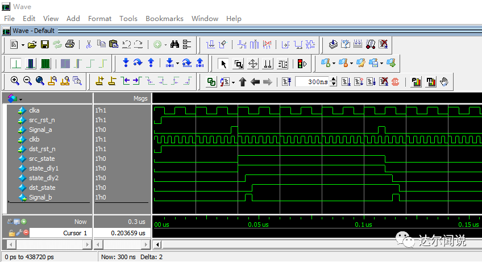Click the black up arrow icon
Viewport: 482px width, 262px height.
click(x=243, y=82)
